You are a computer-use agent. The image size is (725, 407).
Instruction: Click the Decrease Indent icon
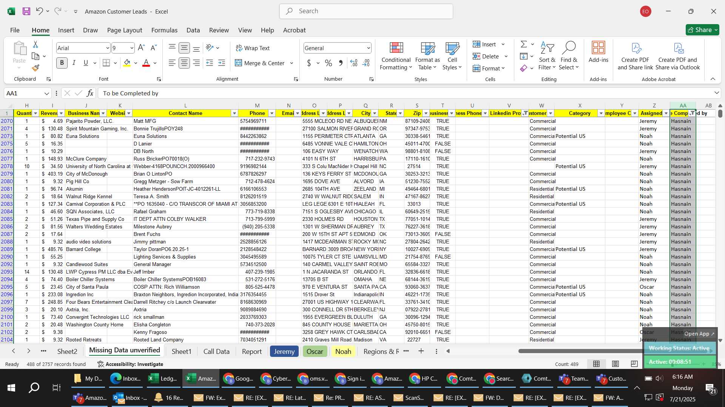coord(210,63)
